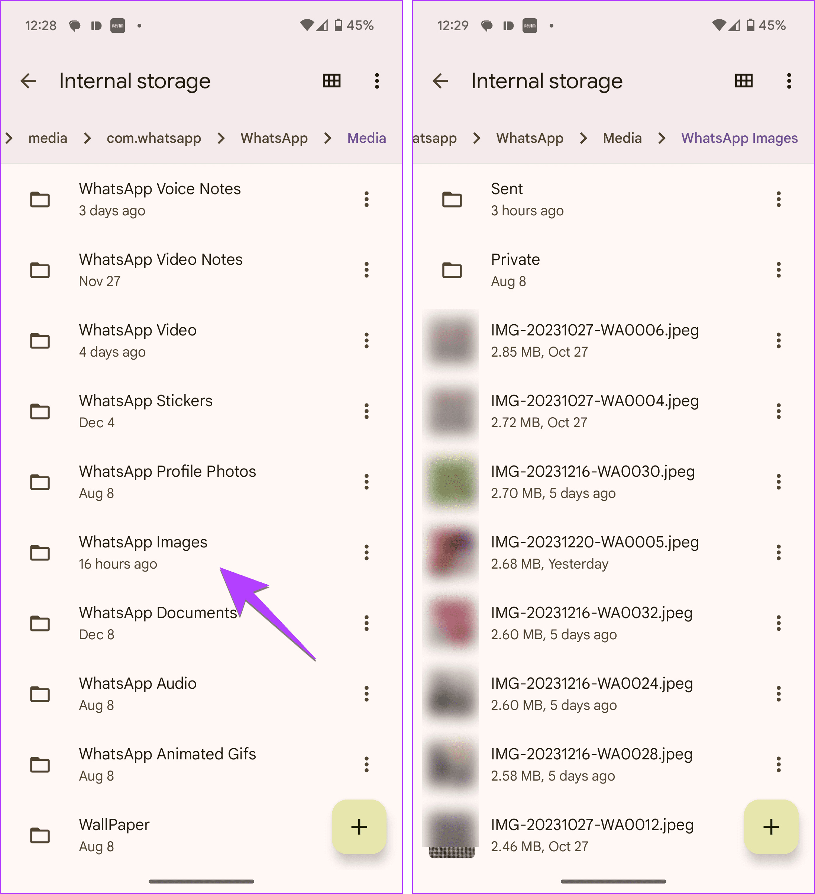
Task: Navigate back arrow on right panel
Action: tap(442, 80)
